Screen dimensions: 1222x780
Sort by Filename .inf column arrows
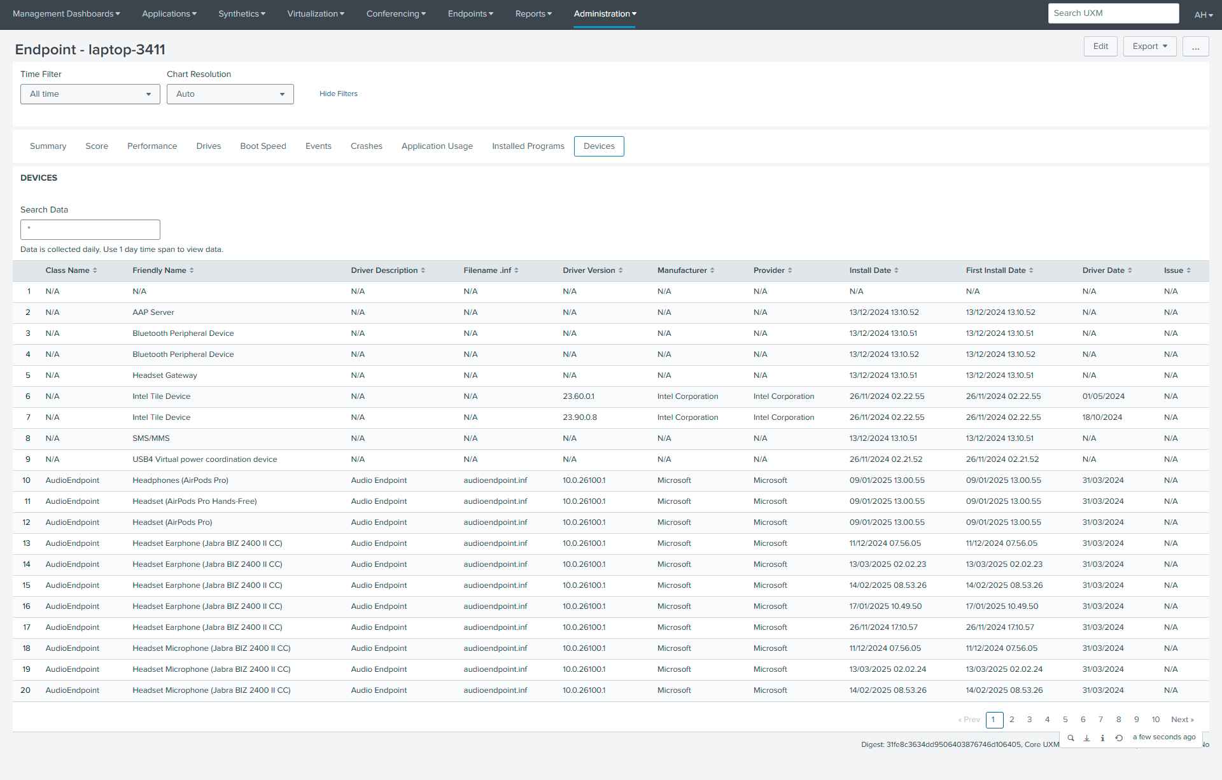[516, 270]
